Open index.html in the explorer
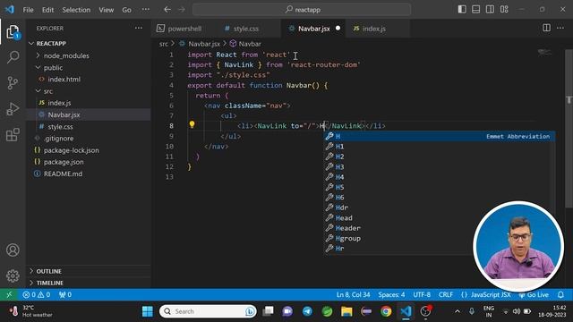 64,80
